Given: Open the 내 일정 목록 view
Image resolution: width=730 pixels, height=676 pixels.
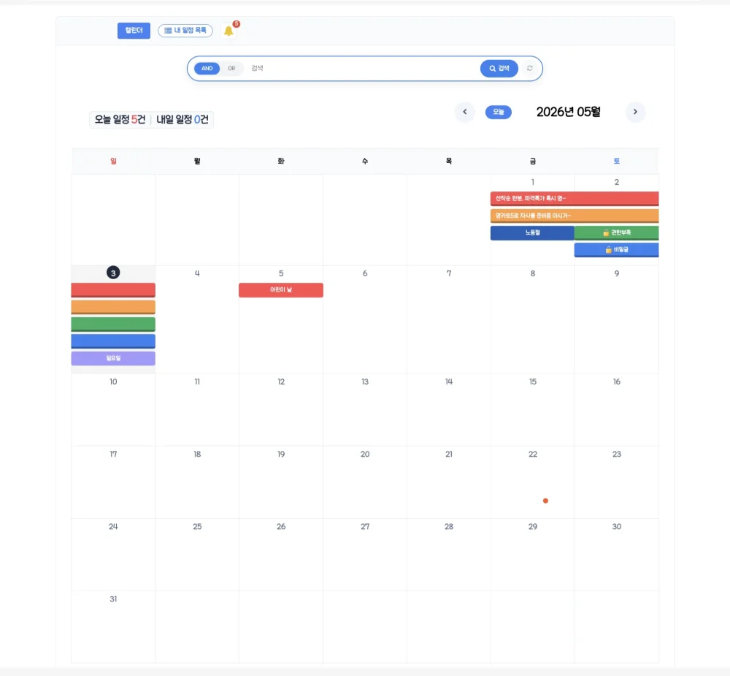Looking at the screenshot, I should (x=185, y=31).
